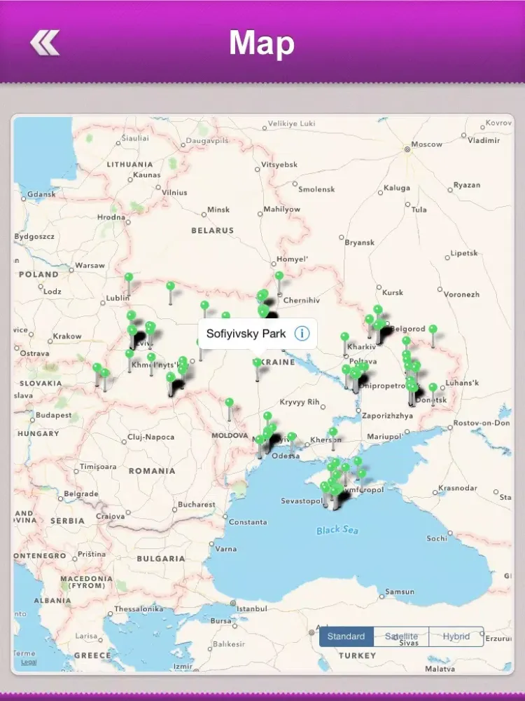Tap the Cluj-Napoca city label

point(151,437)
